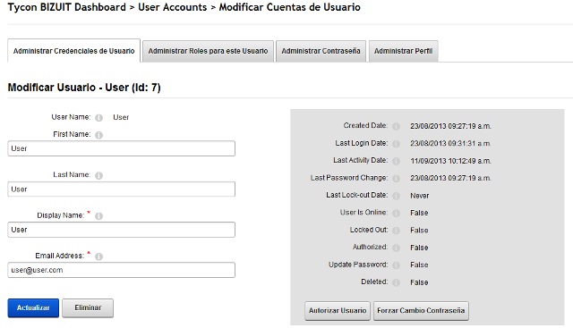573x328 pixels.
Task: Click the Eliminar button
Action: 88,308
